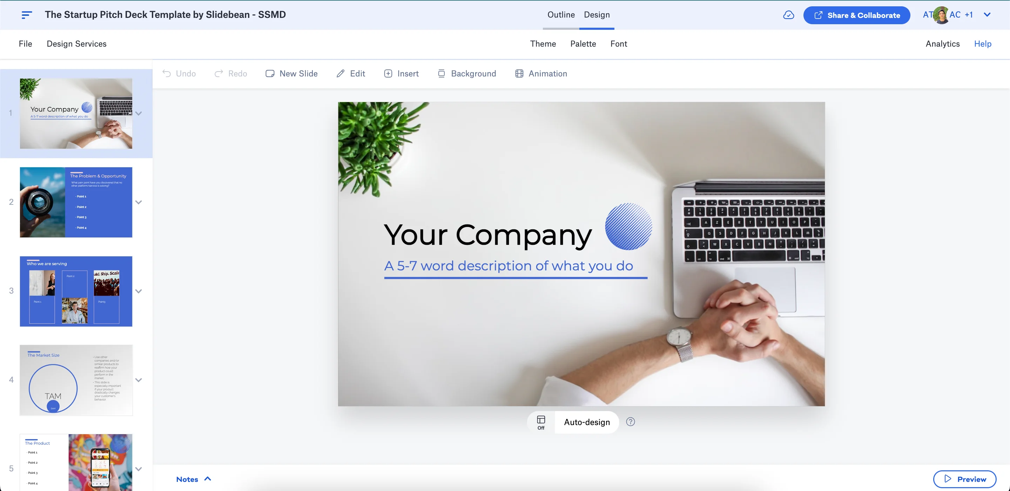The image size is (1010, 491).
Task: Click the Share & Collaborate button
Action: (x=857, y=15)
